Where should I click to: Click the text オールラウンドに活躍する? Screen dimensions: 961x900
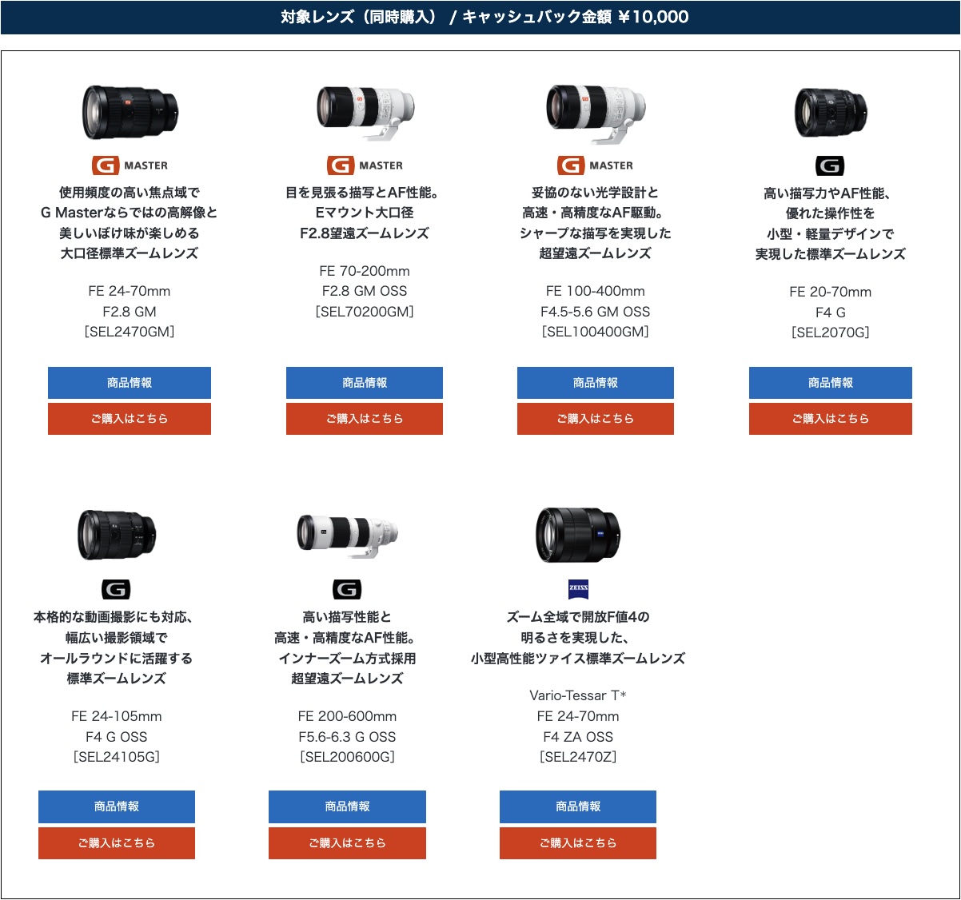click(117, 659)
